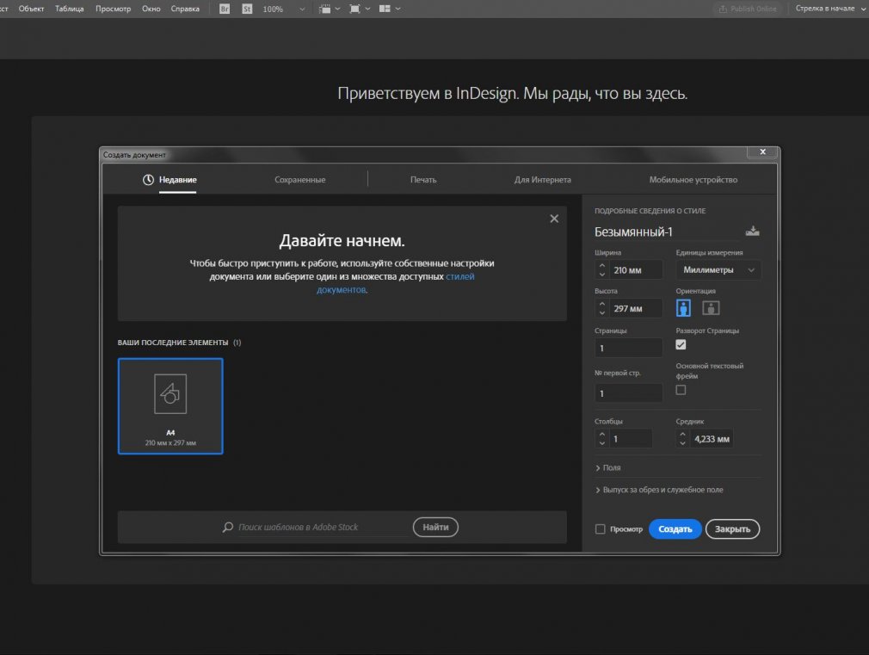Image resolution: width=869 pixels, height=655 pixels.
Task: Click the height field showing 297 мм
Action: point(636,308)
